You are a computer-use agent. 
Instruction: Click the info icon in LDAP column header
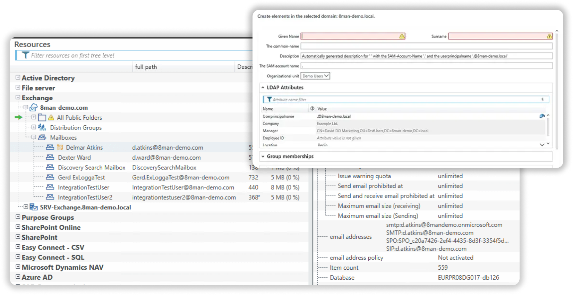[x=312, y=109]
